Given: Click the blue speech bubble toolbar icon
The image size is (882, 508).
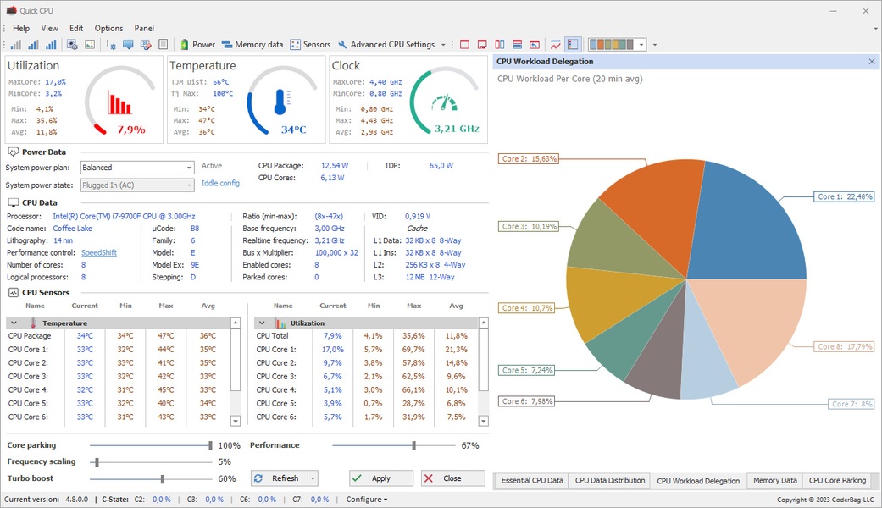Looking at the screenshot, I should pyautogui.click(x=128, y=45).
